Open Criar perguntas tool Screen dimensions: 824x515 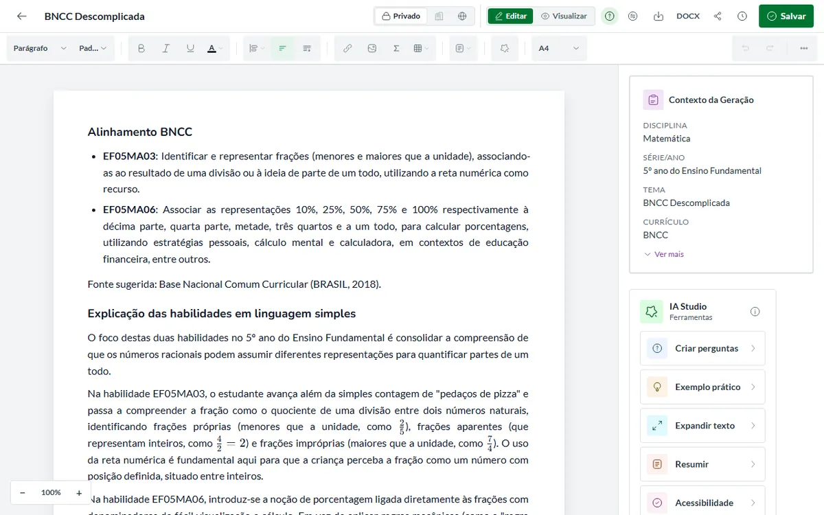coord(702,348)
